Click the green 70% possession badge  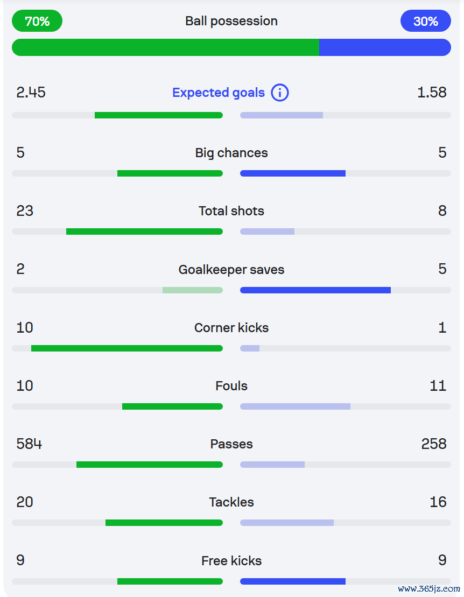[37, 22]
